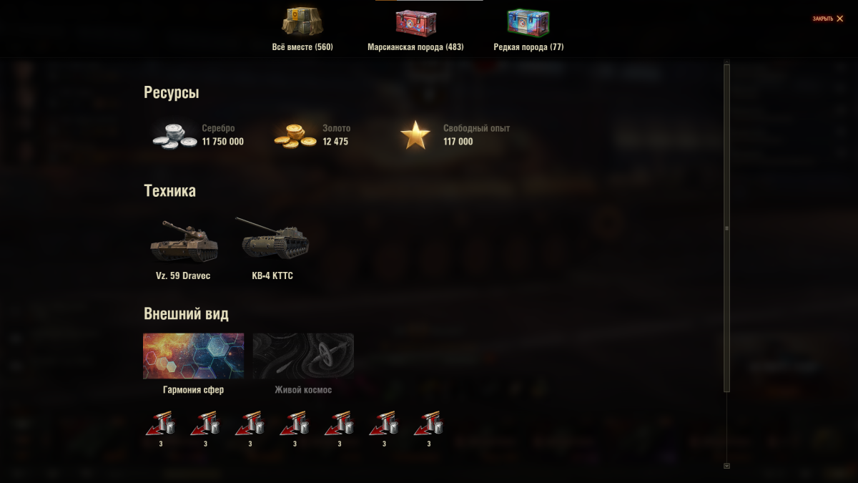
Task: Click the third decal paint icon
Action: click(x=250, y=424)
